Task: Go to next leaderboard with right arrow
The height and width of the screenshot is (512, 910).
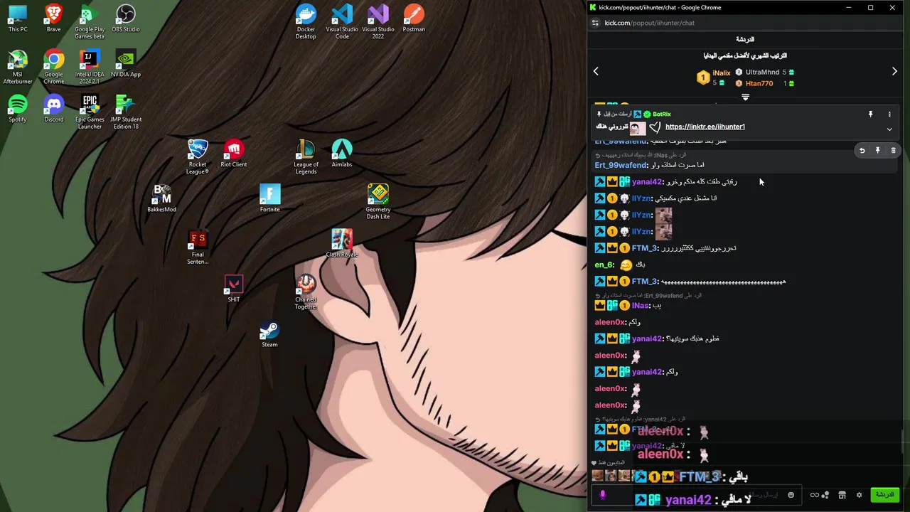Action: [894, 71]
